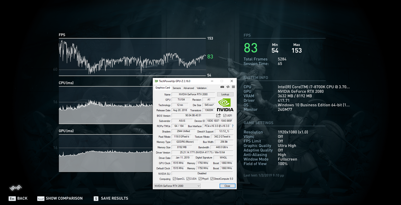Image resolution: width=401 pixels, height=205 pixels.
Task: Click the Device ID field
Action: pyautogui.click(x=220, y=121)
